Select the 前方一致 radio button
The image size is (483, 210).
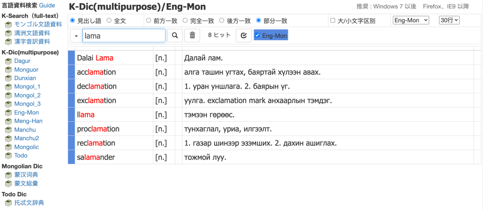[x=148, y=21]
